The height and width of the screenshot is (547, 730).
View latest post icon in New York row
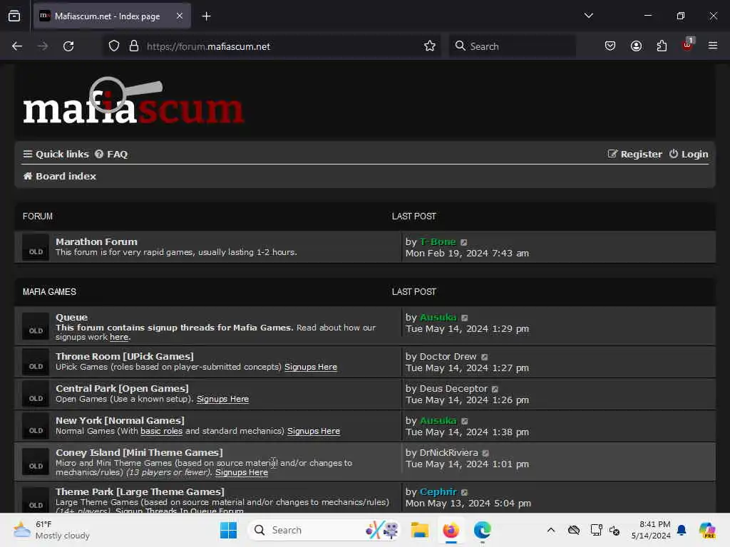click(x=465, y=421)
